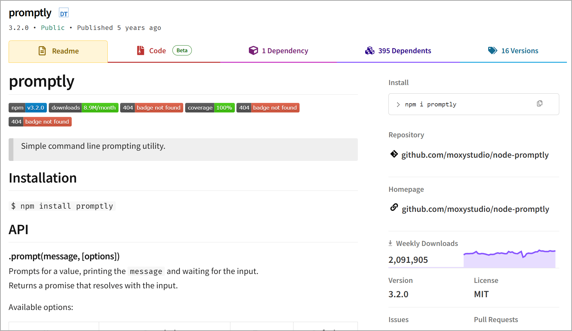The height and width of the screenshot is (331, 572).
Task: Switch to the Code tab
Action: point(164,51)
